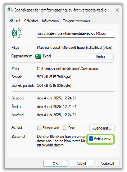Open the Avancerat... attributes dialog
Viewport: 127px width, 172px height.
[102, 128]
